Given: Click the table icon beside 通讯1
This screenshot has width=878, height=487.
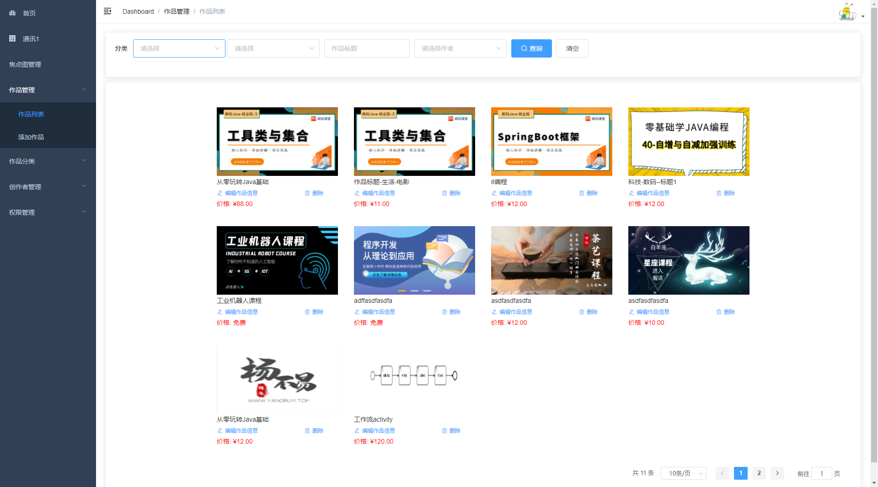Looking at the screenshot, I should click(12, 38).
